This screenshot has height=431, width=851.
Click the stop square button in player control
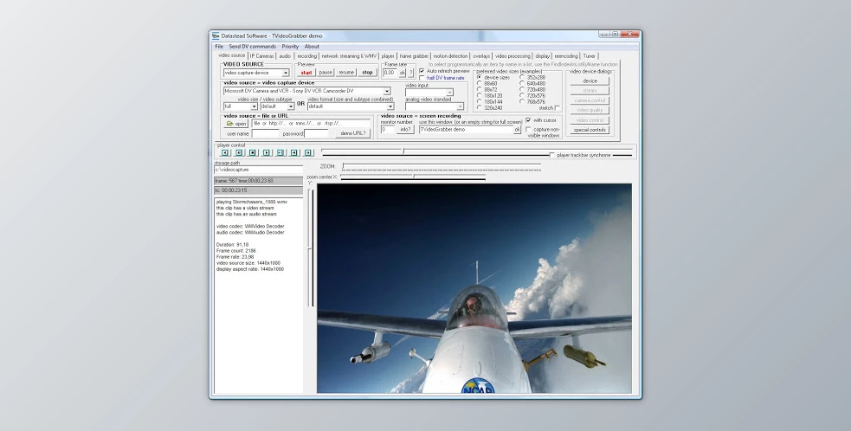(x=253, y=153)
